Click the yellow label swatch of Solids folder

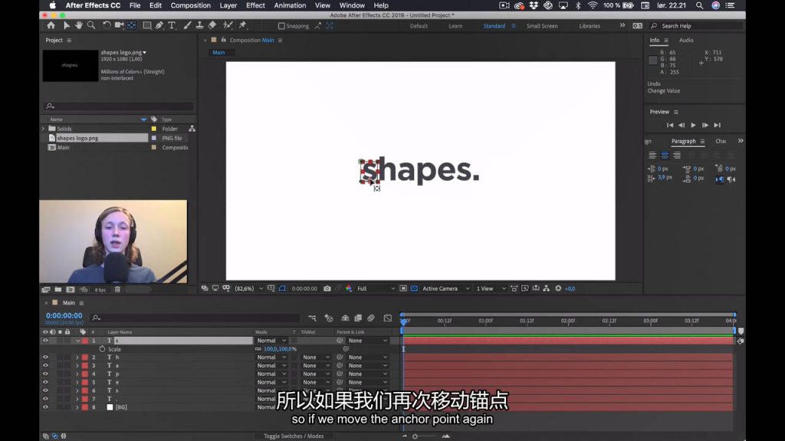(153, 129)
